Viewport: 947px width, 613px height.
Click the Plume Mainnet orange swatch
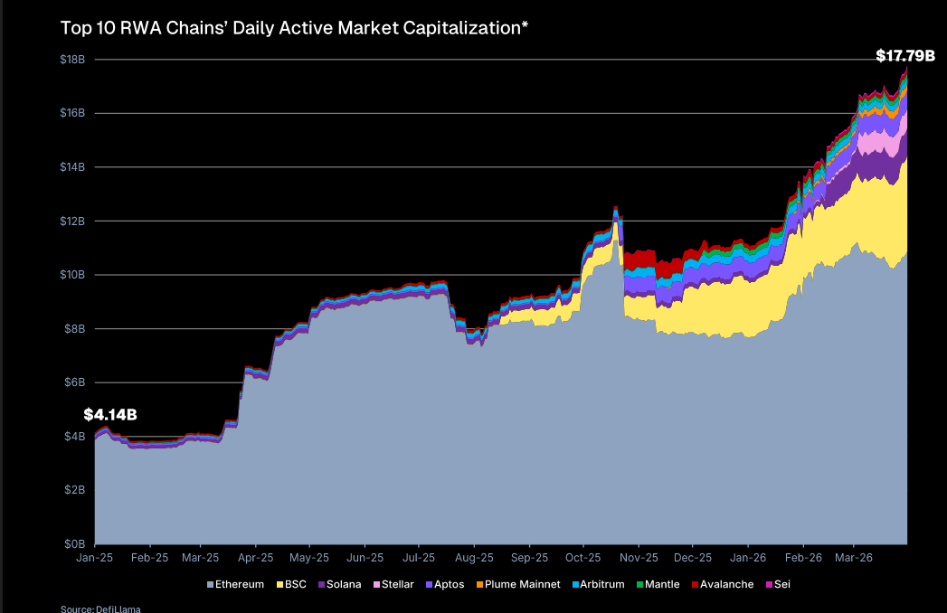[x=480, y=585]
